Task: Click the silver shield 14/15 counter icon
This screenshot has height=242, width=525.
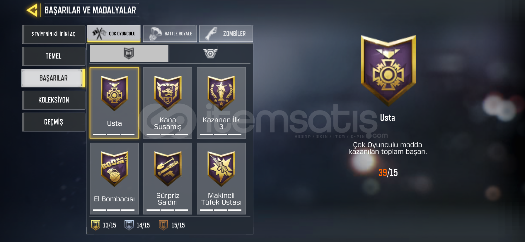Action: [129, 225]
